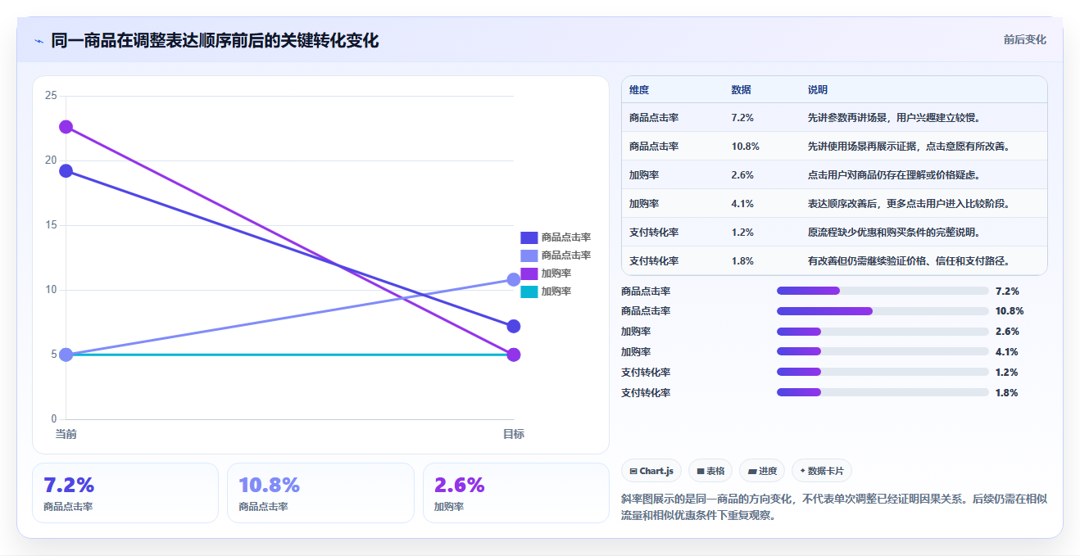Toggle the cyan 加购率 legend entry
Image resolution: width=1080 pixels, height=556 pixels.
(546, 292)
